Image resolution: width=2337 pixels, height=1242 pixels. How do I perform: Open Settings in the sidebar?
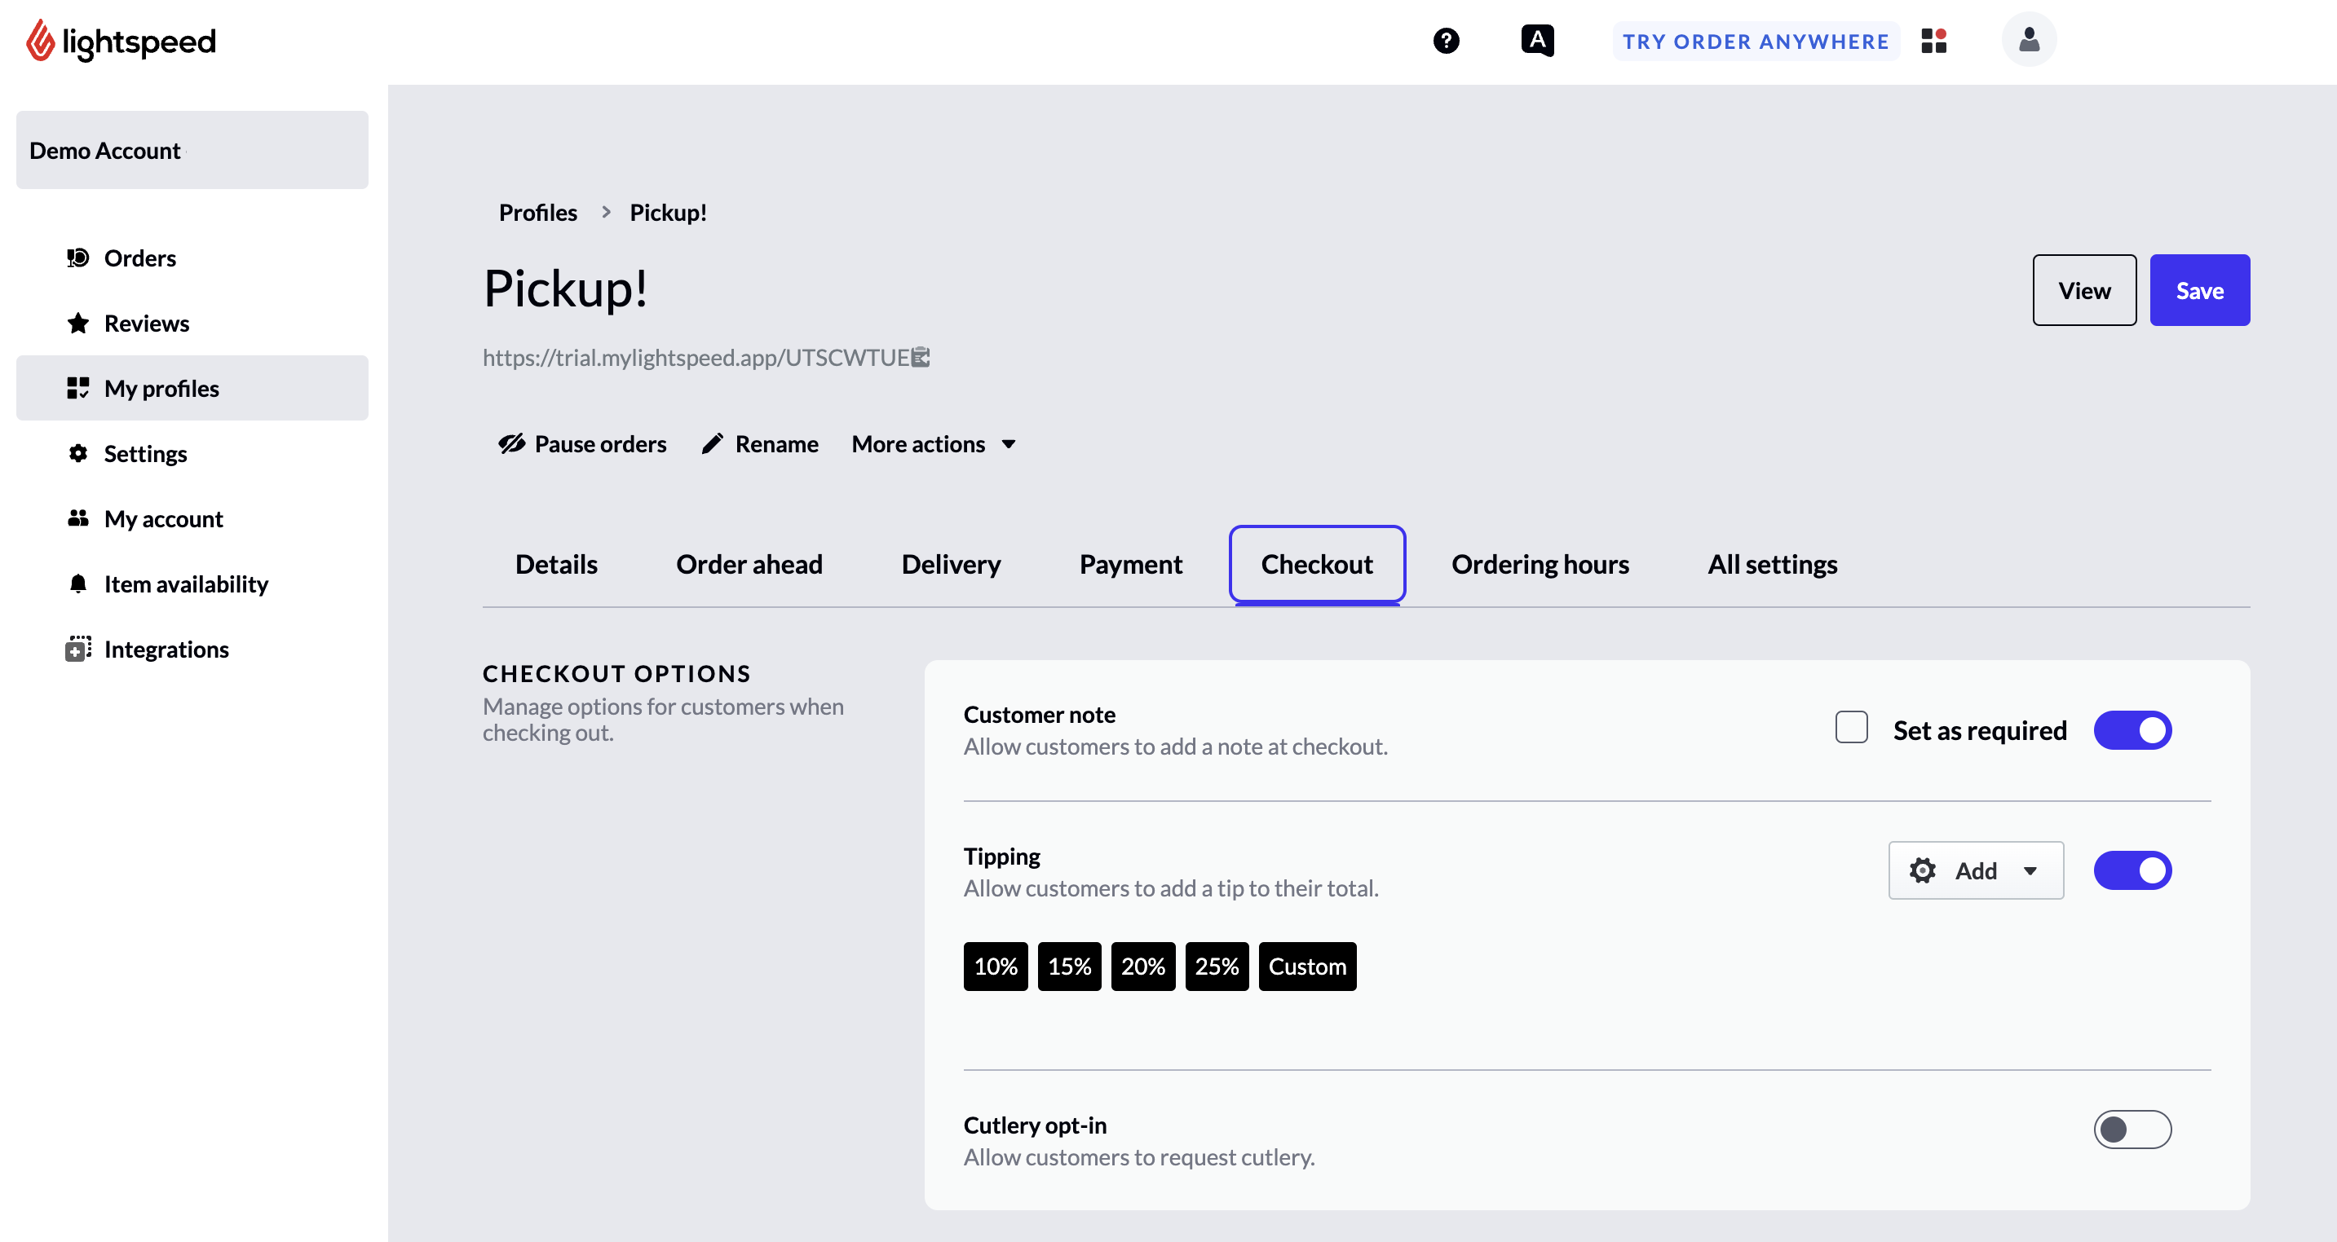[192, 453]
